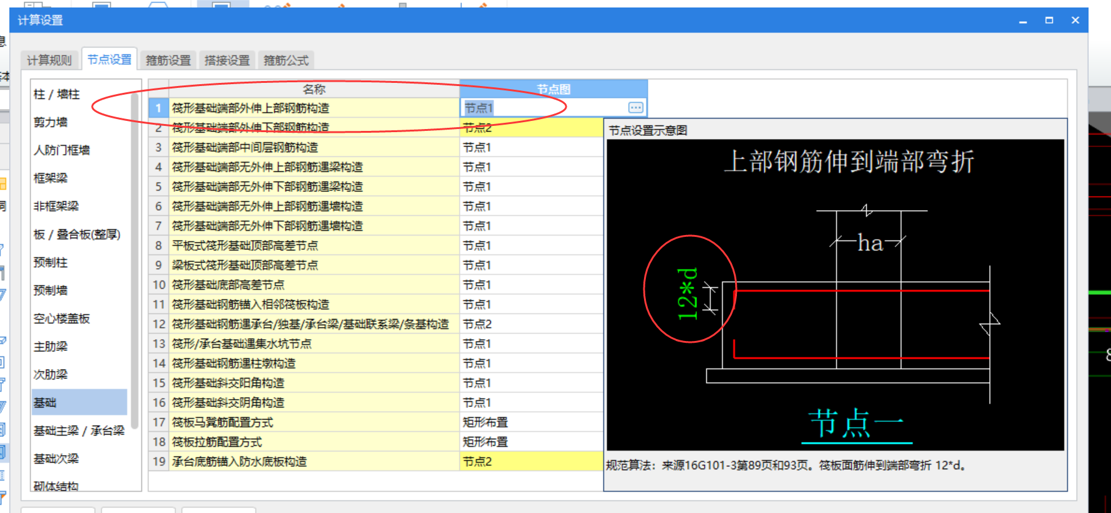Open the 箍筋设置 tab
1111x513 pixels.
(x=168, y=60)
